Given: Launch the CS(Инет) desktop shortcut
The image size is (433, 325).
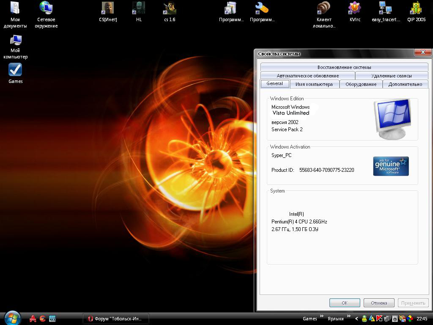Looking at the screenshot, I should pos(108,11).
